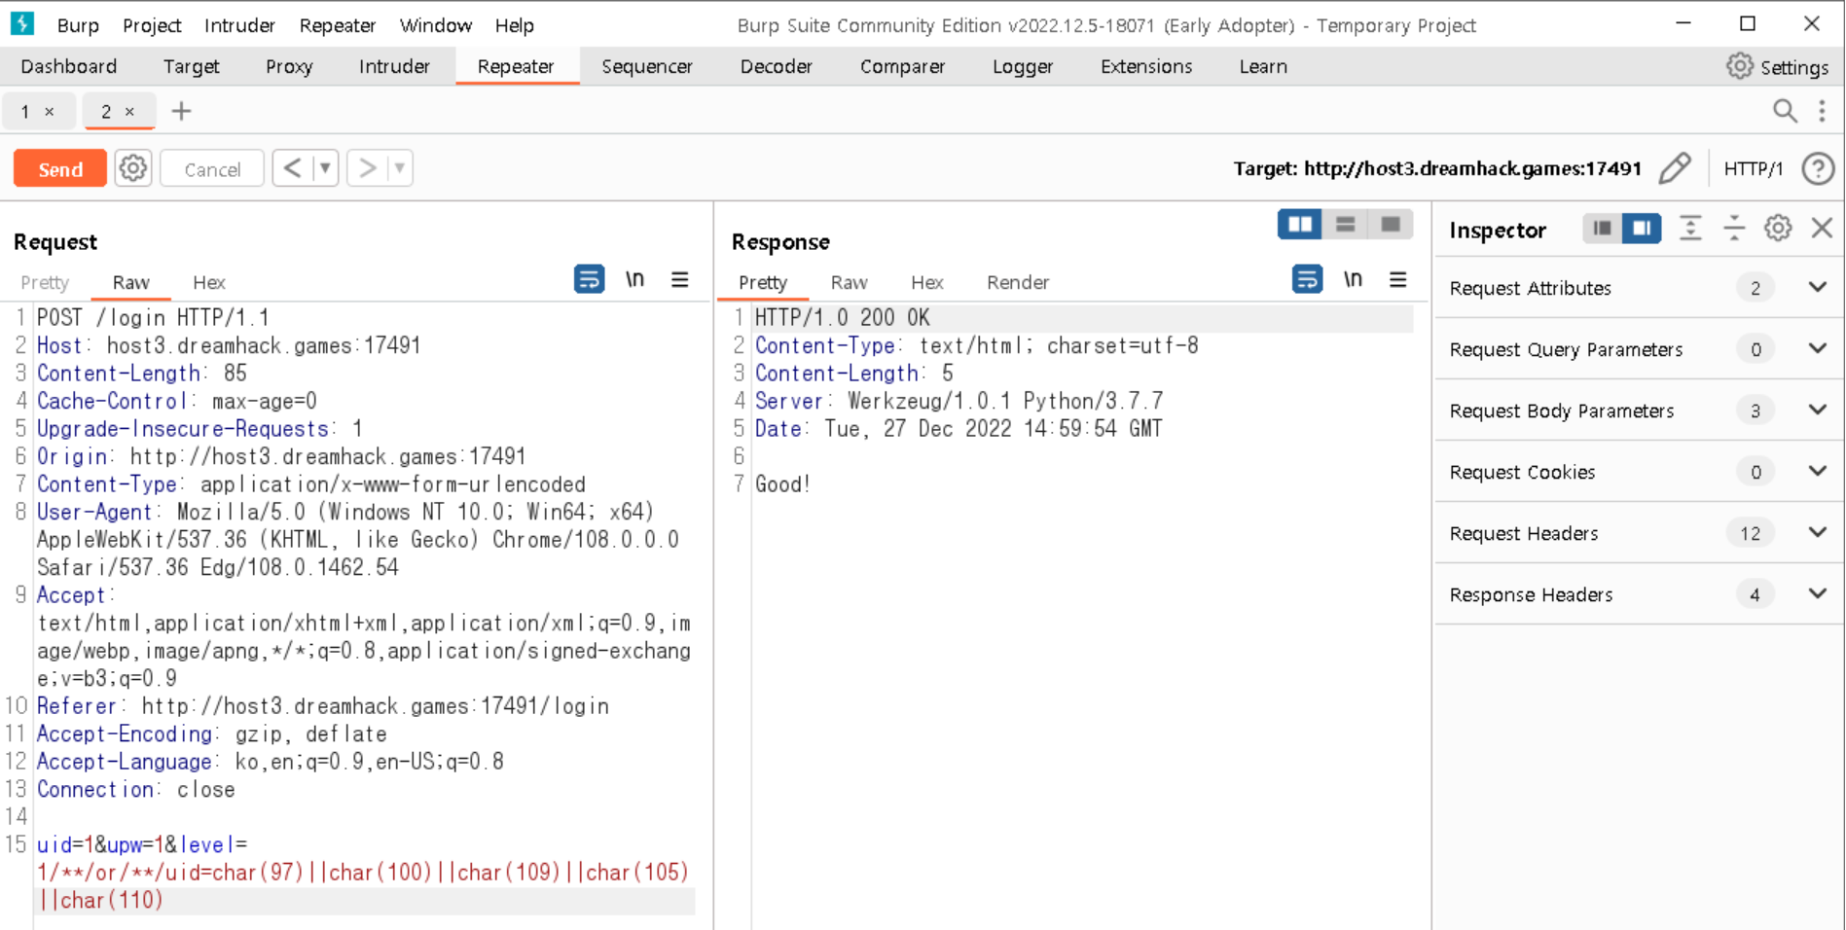The image size is (1846, 930).
Task: Click the Burp Suite app logo icon
Action: coord(22,23)
